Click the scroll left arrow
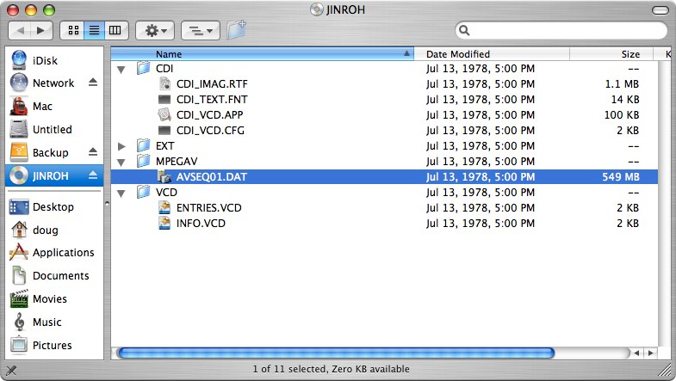 tap(636, 353)
